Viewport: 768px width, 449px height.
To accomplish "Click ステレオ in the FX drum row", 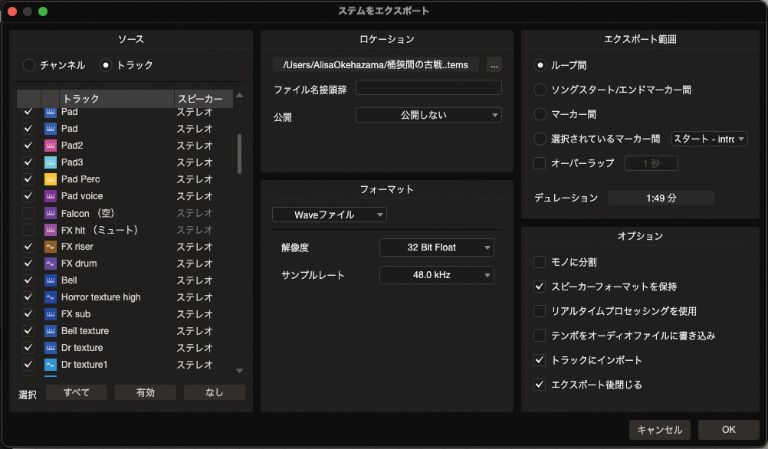I will pyautogui.click(x=195, y=264).
